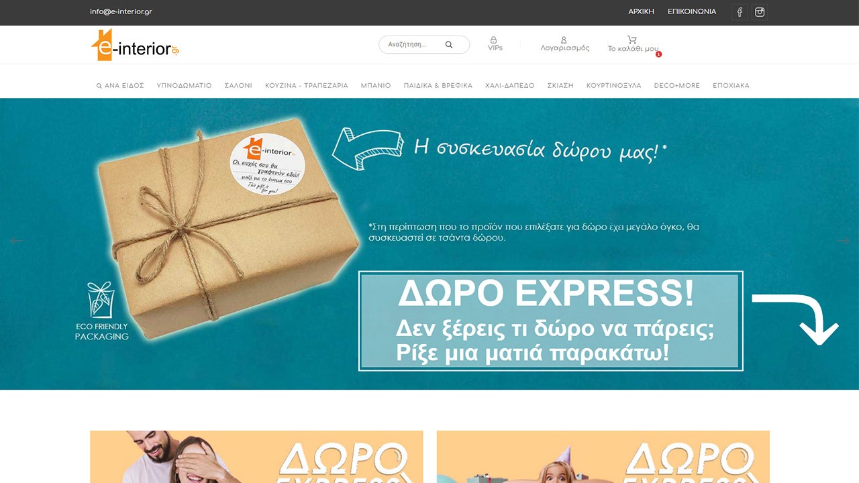Click the search magnifier icon
Image resolution: width=859 pixels, height=483 pixels.
click(x=449, y=44)
